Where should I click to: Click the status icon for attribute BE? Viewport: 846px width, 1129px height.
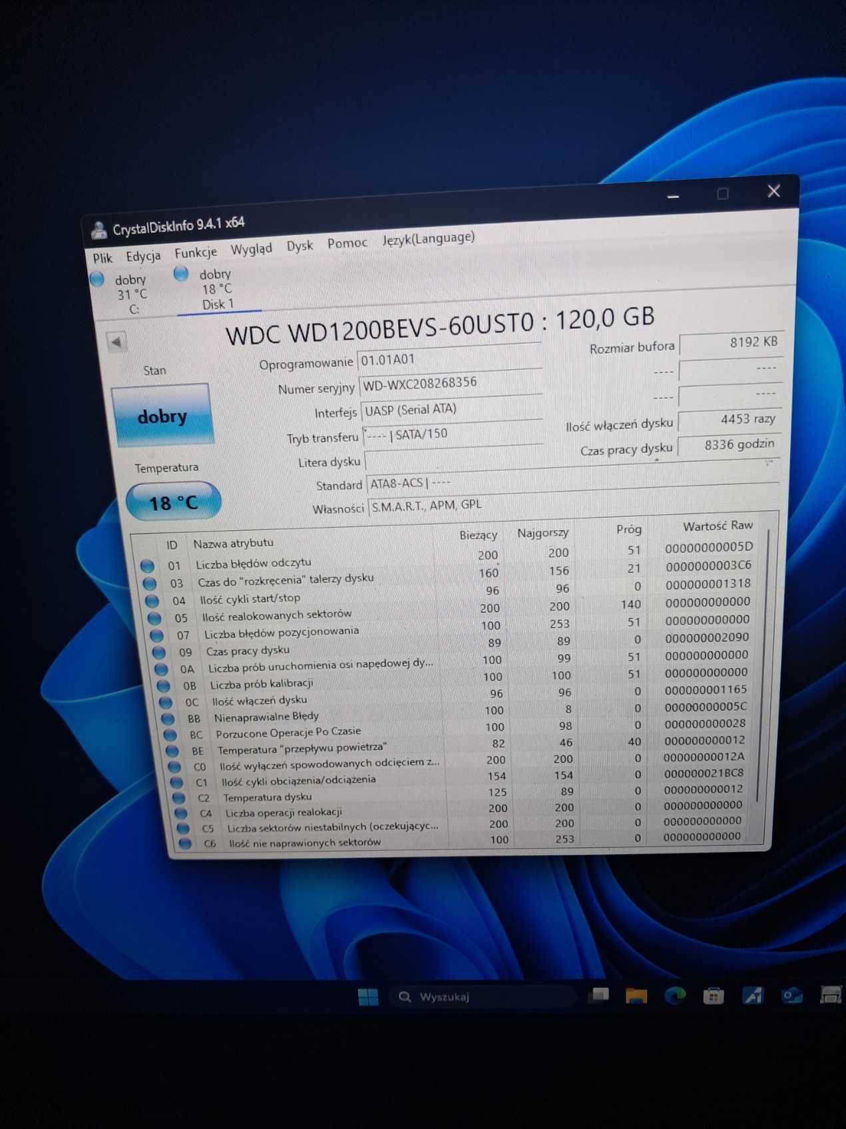click(x=172, y=751)
